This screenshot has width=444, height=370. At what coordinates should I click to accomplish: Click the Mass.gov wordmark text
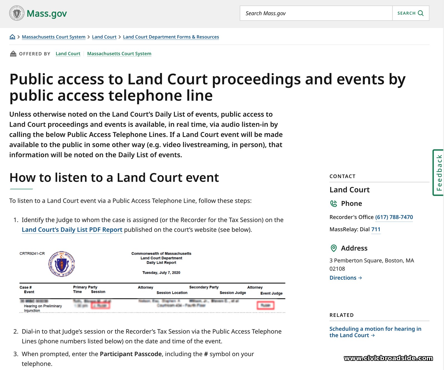47,13
